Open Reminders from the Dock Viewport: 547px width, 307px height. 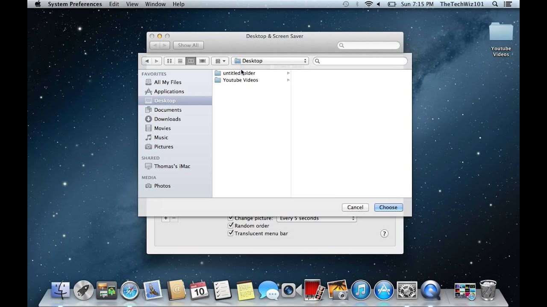click(222, 290)
